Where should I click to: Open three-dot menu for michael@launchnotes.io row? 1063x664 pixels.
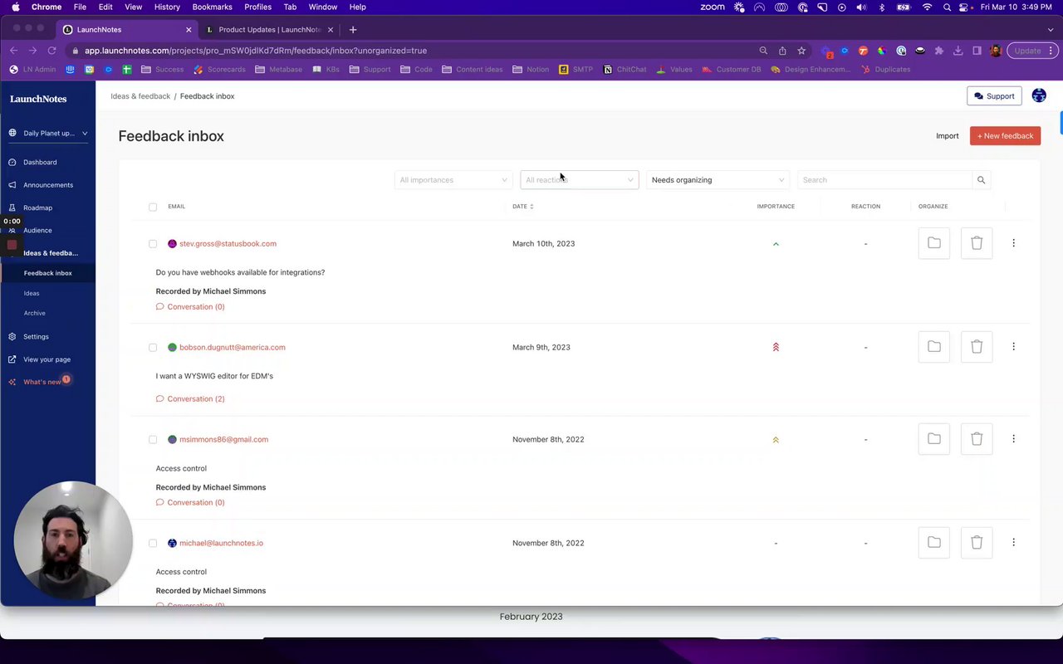pyautogui.click(x=1013, y=543)
